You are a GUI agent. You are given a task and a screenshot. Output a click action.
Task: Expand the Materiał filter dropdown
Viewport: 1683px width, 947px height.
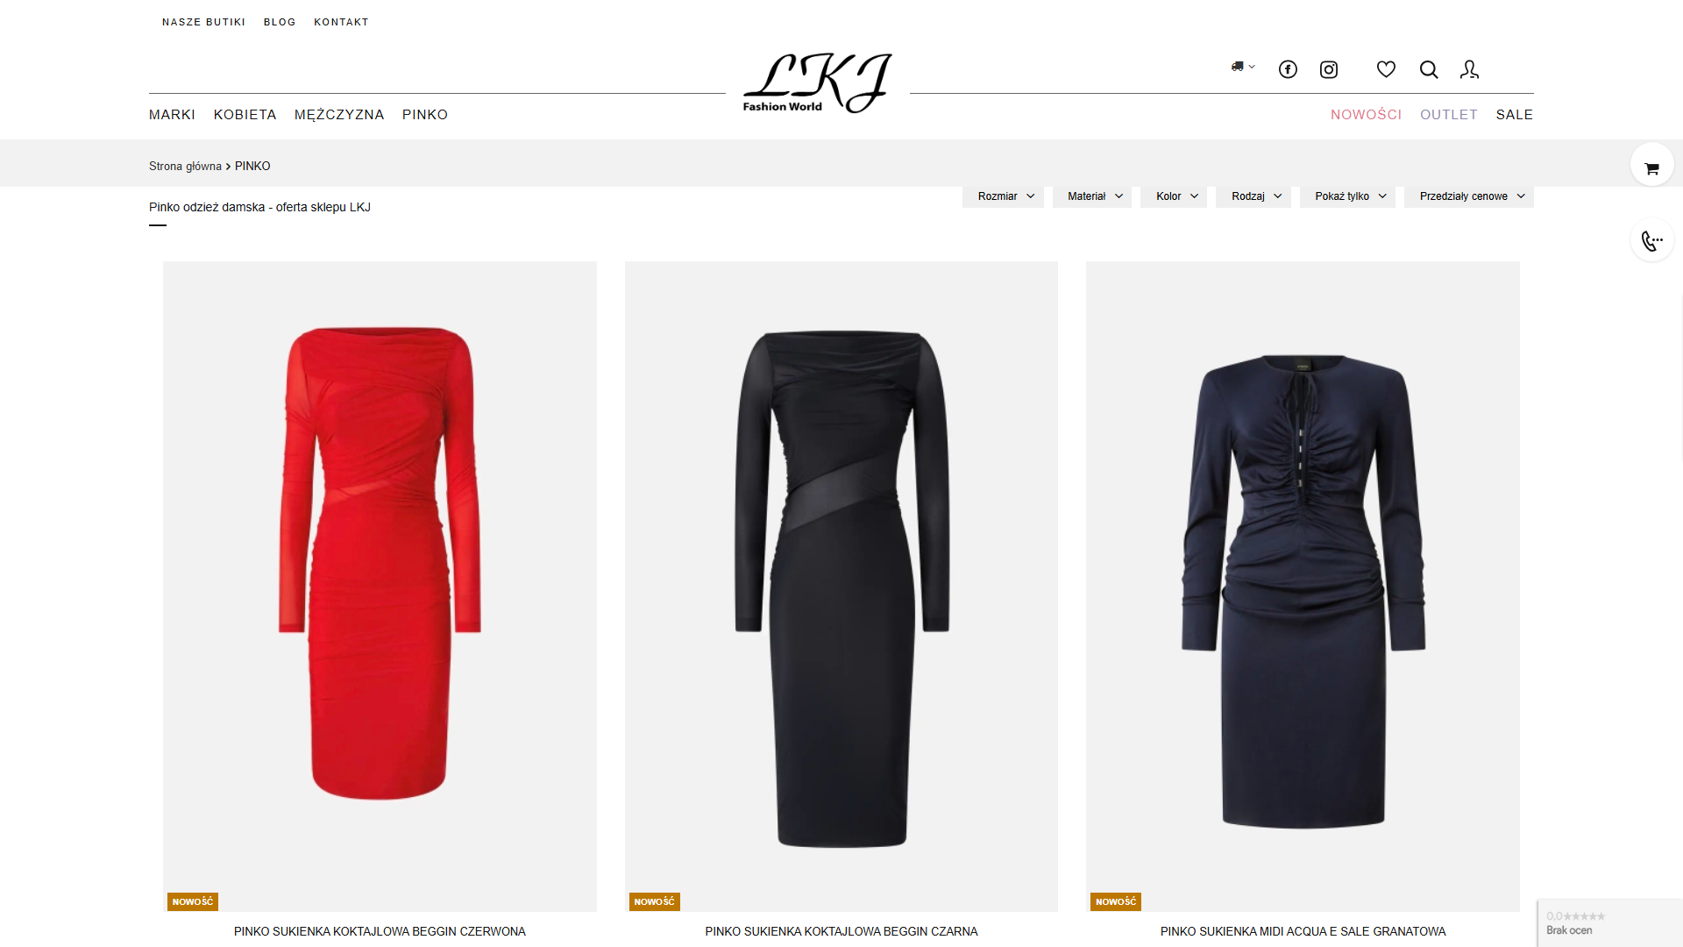1092,196
